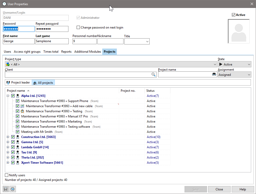Image resolution: width=256 pixels, height=194 pixels.
Task: Click the blue round arrow icon at bottom left
Action: point(13,189)
